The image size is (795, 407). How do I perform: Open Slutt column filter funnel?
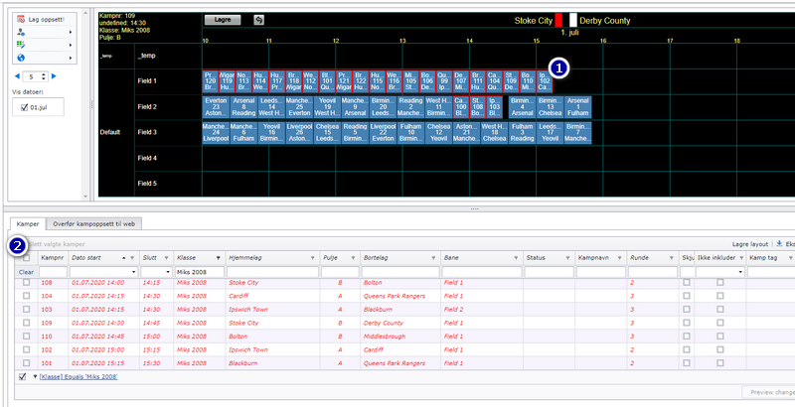pos(166,258)
